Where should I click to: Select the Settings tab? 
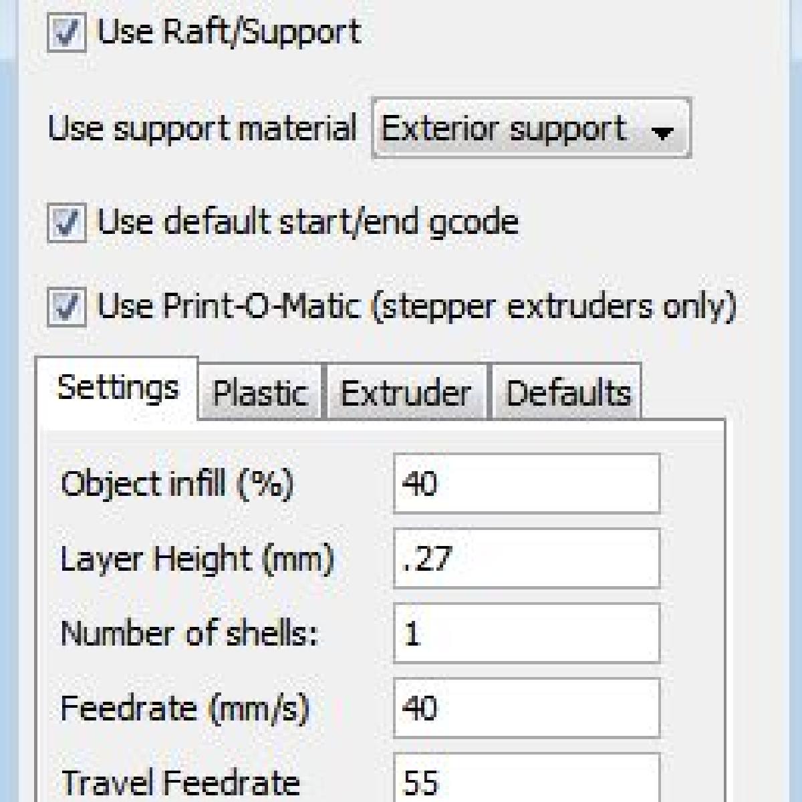118,388
